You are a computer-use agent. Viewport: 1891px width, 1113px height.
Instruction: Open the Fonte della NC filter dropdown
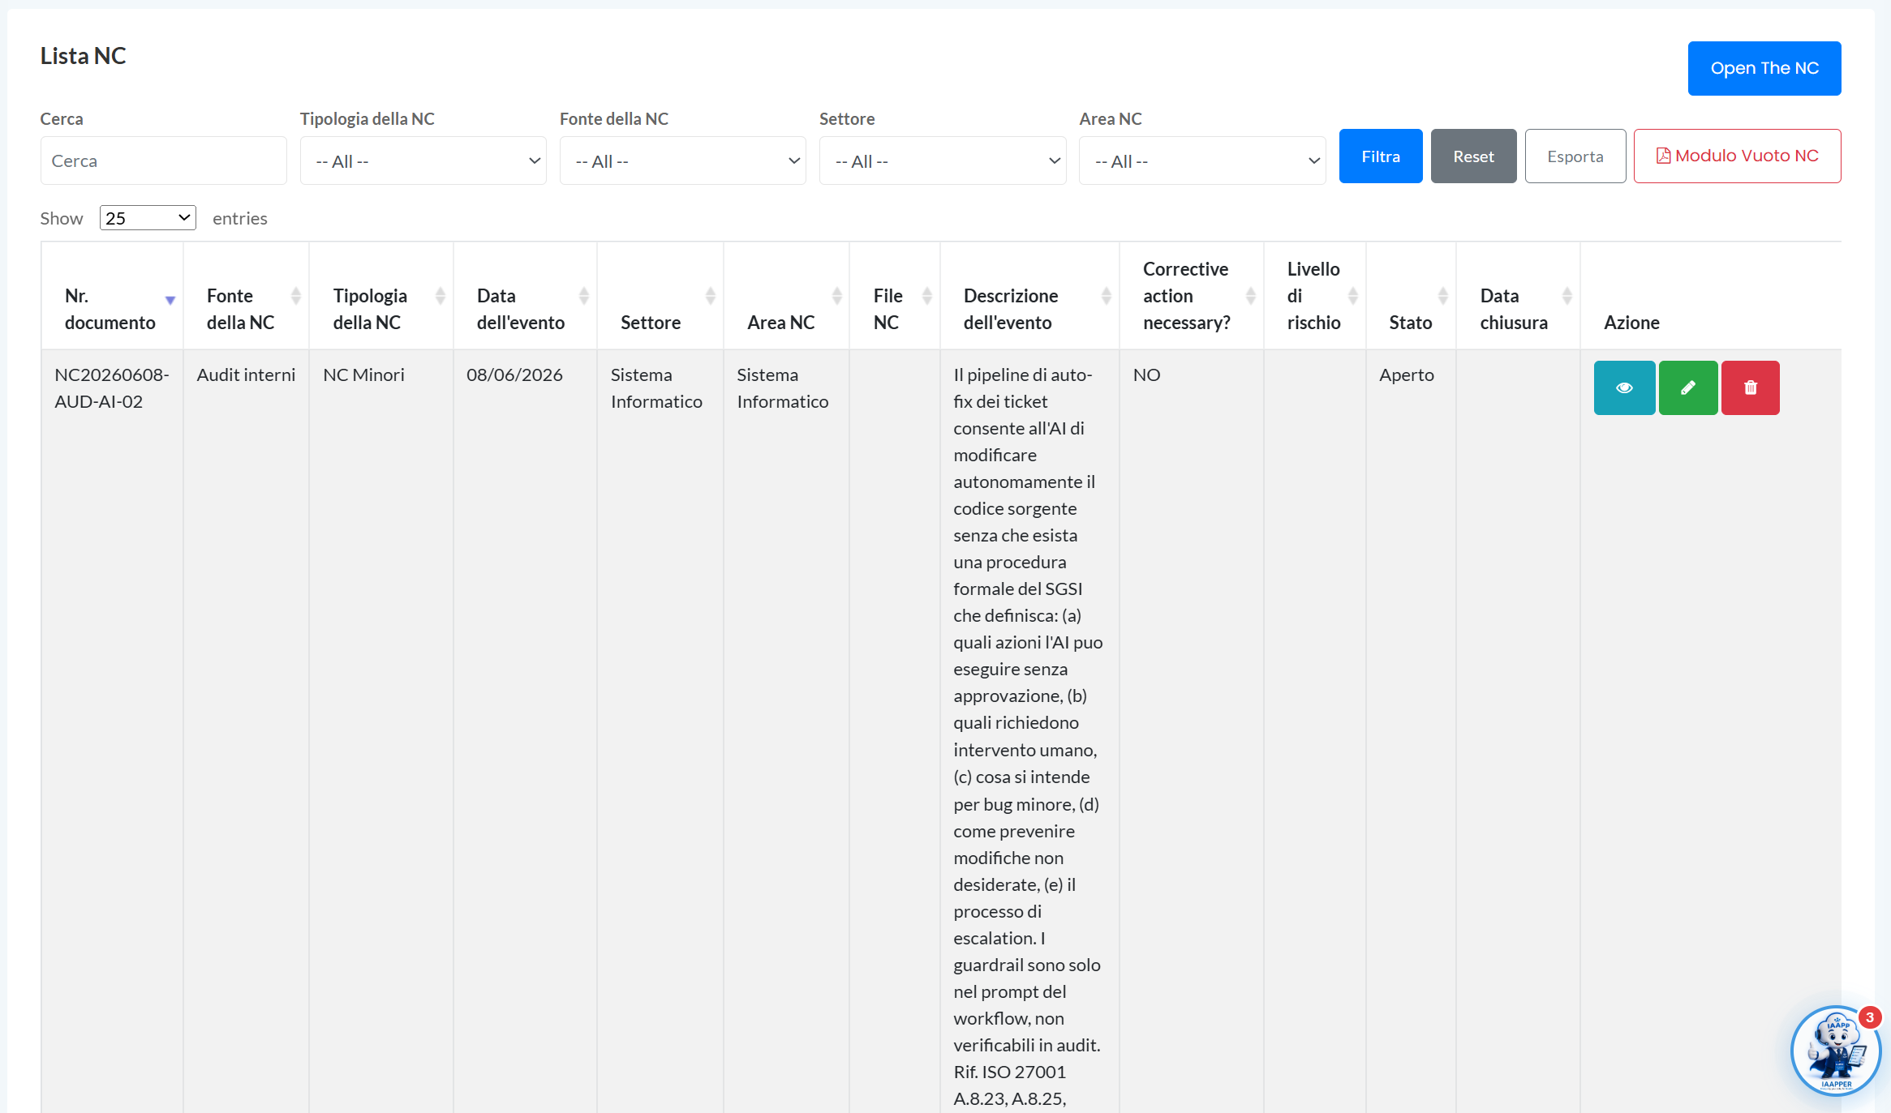pos(682,161)
